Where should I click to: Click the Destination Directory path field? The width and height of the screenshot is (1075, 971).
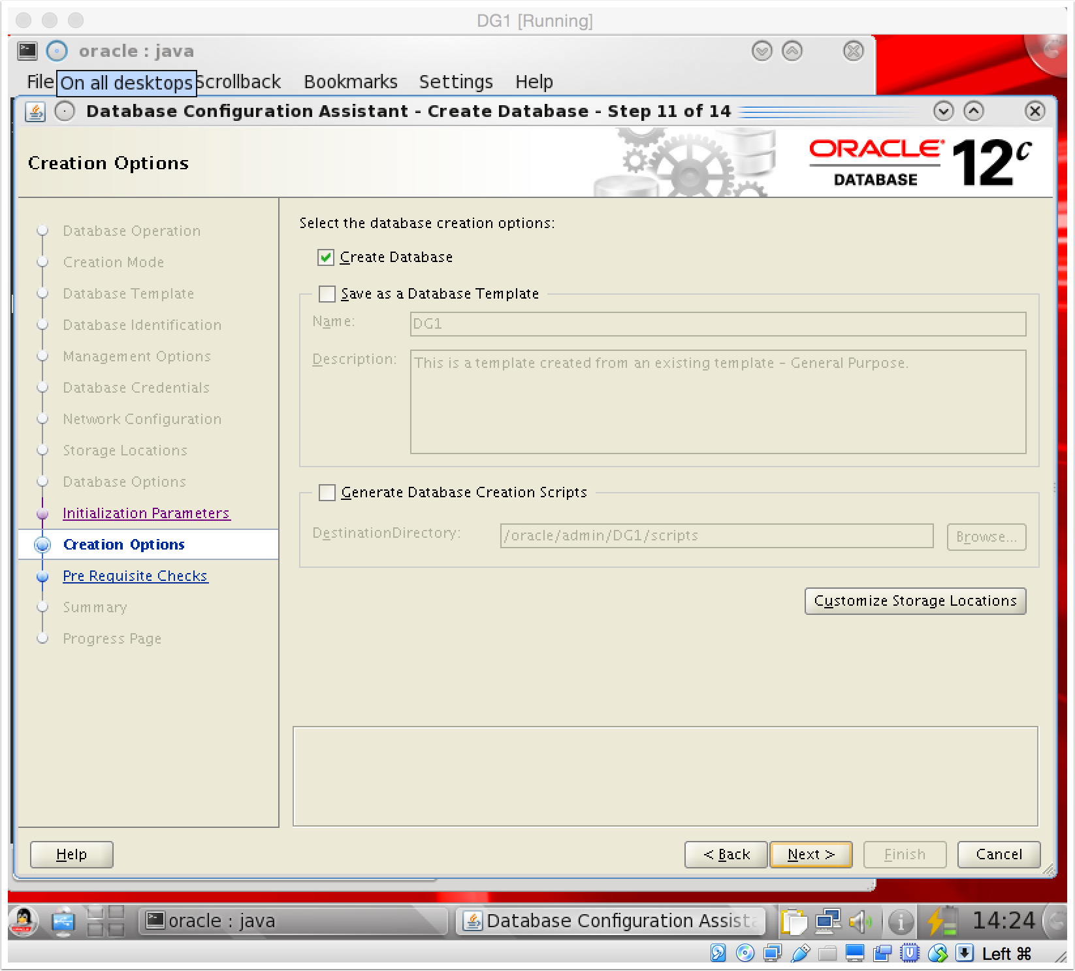[x=716, y=536]
